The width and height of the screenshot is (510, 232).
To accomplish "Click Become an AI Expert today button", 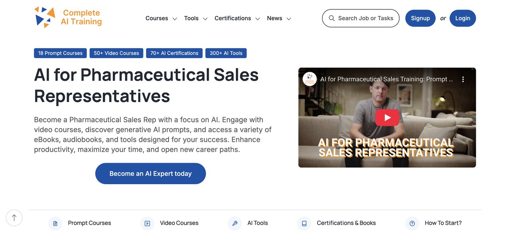I will pyautogui.click(x=151, y=173).
